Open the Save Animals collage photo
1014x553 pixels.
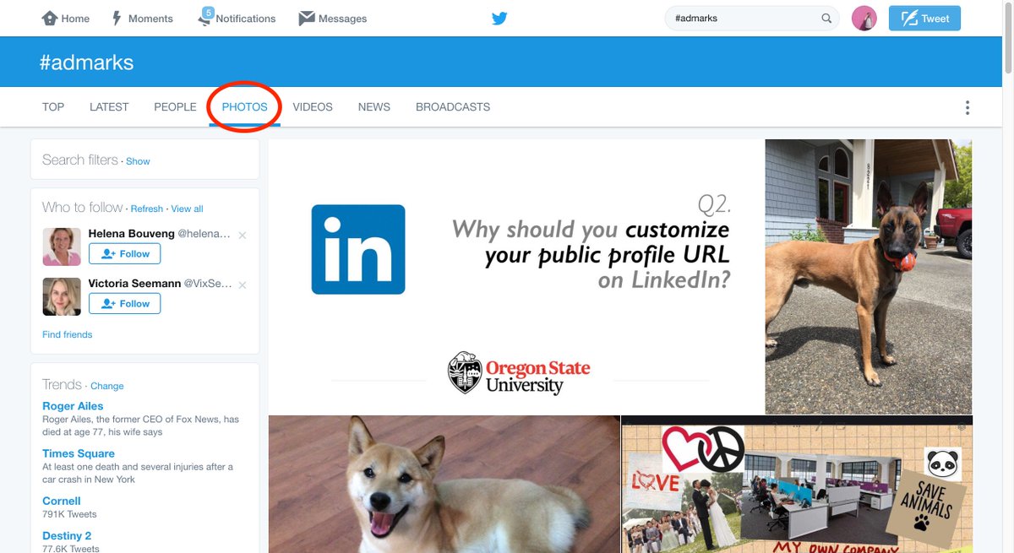click(797, 484)
